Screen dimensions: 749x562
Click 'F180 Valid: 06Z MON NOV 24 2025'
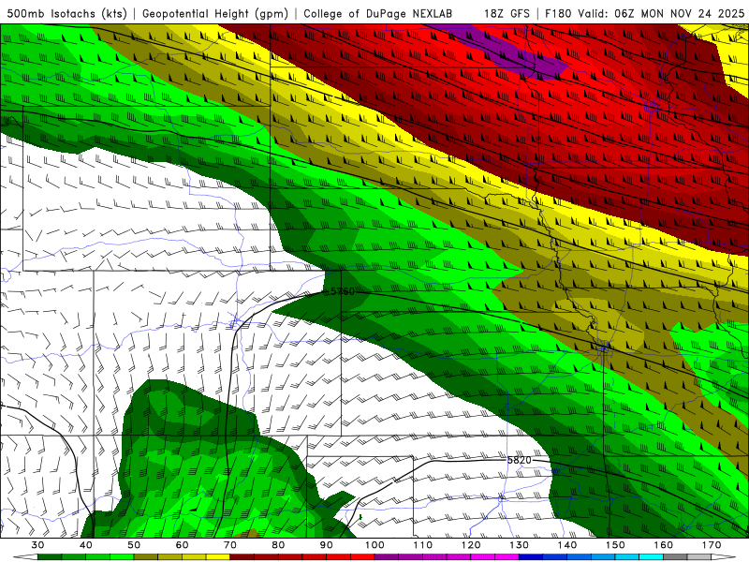pos(644,13)
